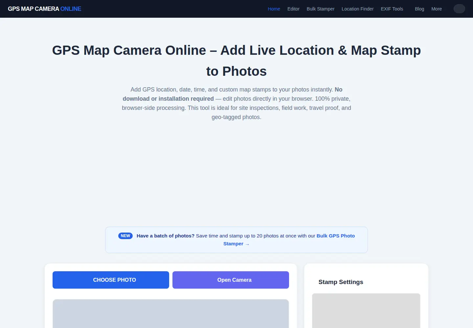The width and height of the screenshot is (473, 328).
Task: Click the gray stamp settings preview box
Action: pos(366,311)
